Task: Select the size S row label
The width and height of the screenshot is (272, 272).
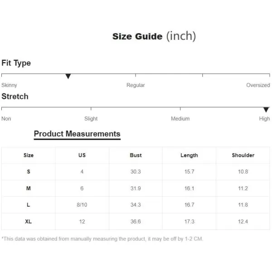Action: (29, 172)
